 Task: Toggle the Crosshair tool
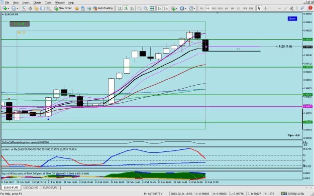266,9
